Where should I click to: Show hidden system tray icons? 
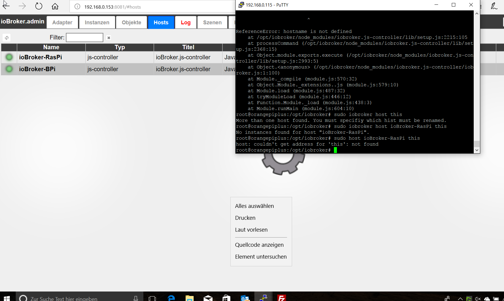[460, 299]
